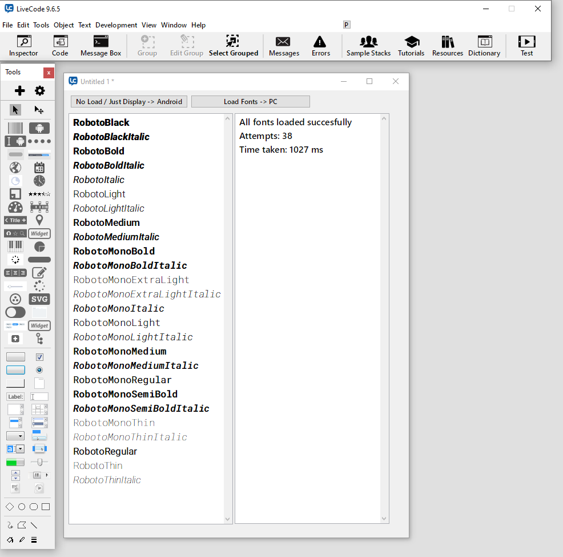Choose the text entry field control
The height and width of the screenshot is (557, 563).
pos(39,397)
